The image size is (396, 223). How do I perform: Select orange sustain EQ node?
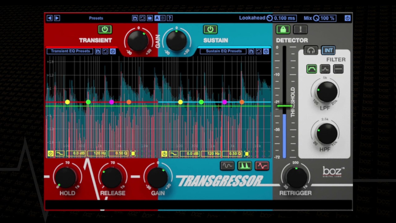[x=242, y=102]
